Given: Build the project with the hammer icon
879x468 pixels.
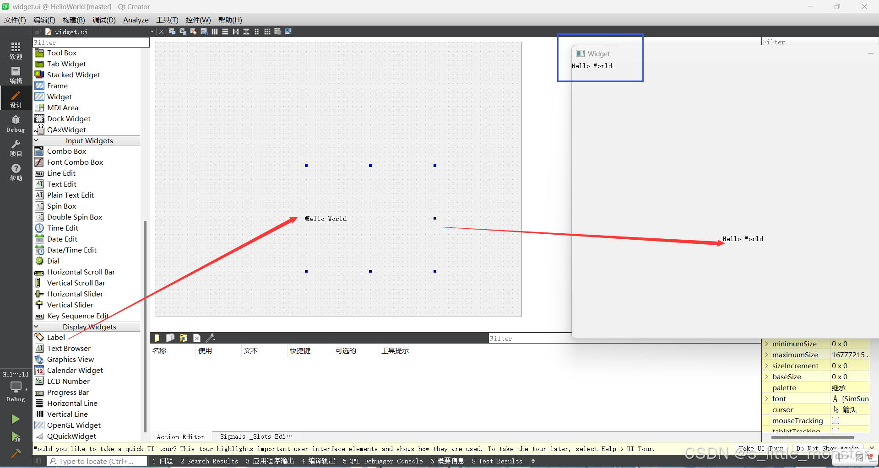Looking at the screenshot, I should click(16, 453).
